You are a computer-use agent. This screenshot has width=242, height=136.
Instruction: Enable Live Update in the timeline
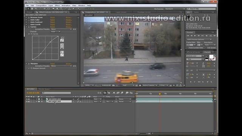click(x=105, y=93)
